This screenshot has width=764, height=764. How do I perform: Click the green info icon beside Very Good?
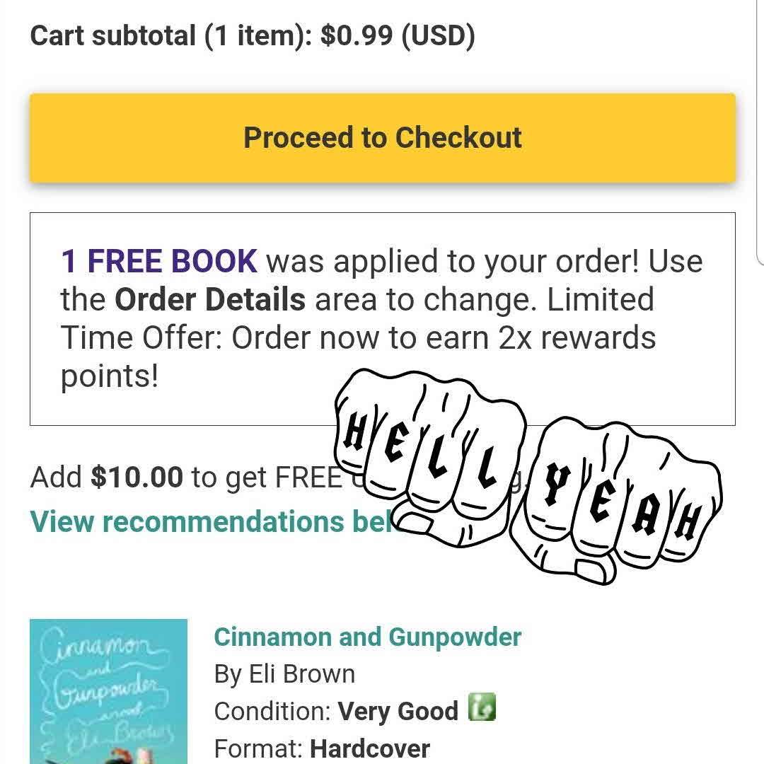[x=482, y=707]
